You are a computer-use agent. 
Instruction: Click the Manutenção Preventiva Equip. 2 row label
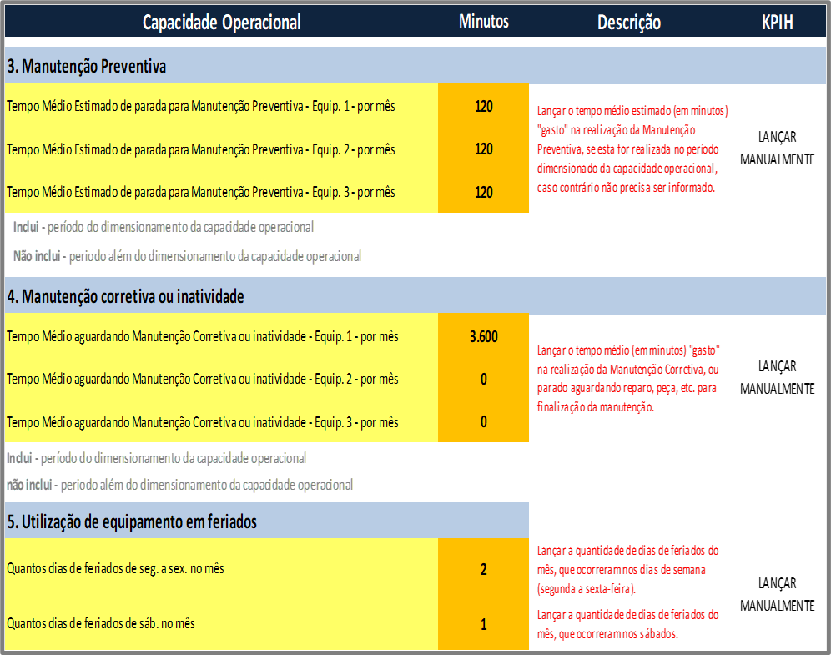[x=201, y=149]
